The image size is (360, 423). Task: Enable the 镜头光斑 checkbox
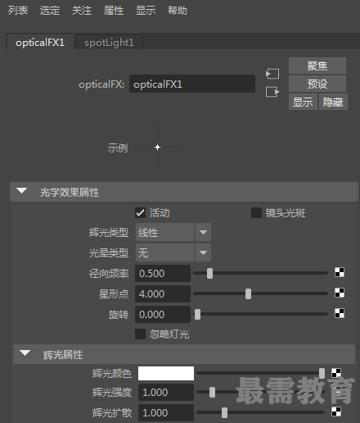click(x=256, y=213)
